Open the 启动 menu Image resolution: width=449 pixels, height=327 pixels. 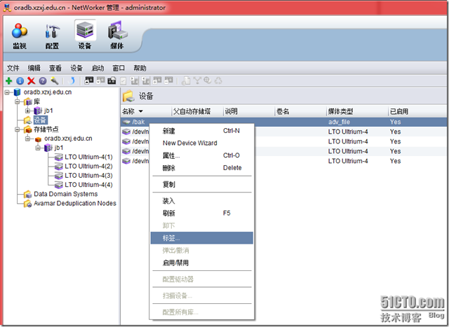[98, 68]
